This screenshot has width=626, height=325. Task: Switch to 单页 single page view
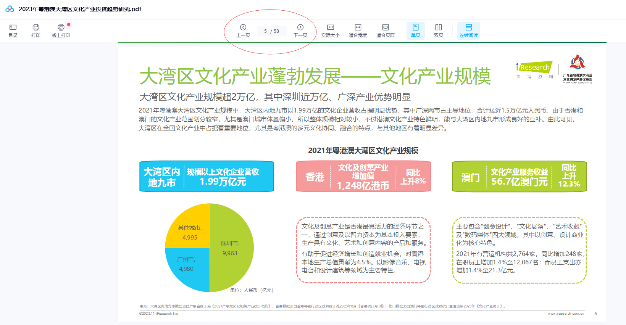point(416,31)
